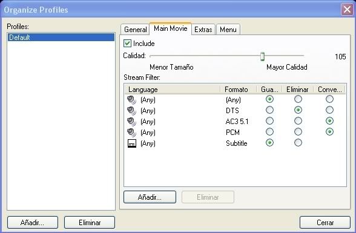Select Convertir radio for the (Any) format row
The image size is (356, 233).
click(329, 99)
